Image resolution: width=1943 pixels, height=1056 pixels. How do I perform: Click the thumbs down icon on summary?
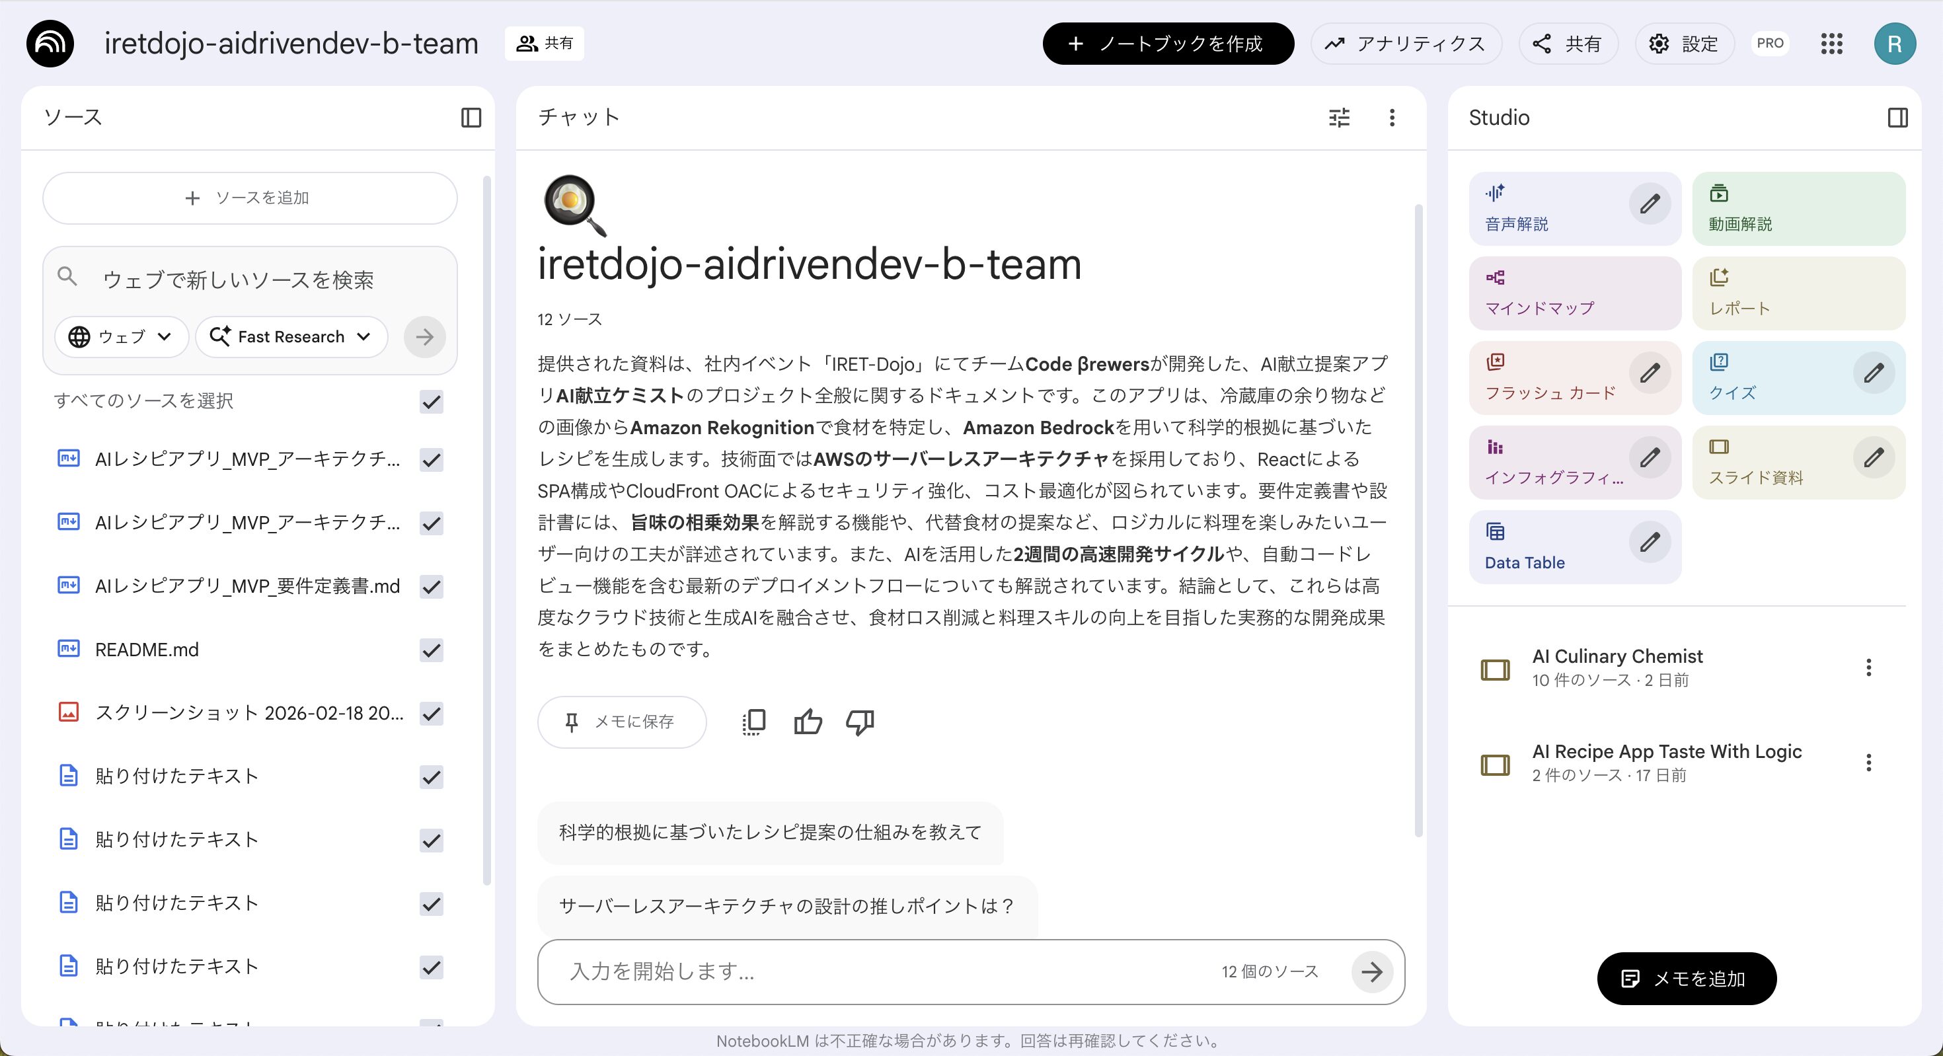[x=859, y=722]
